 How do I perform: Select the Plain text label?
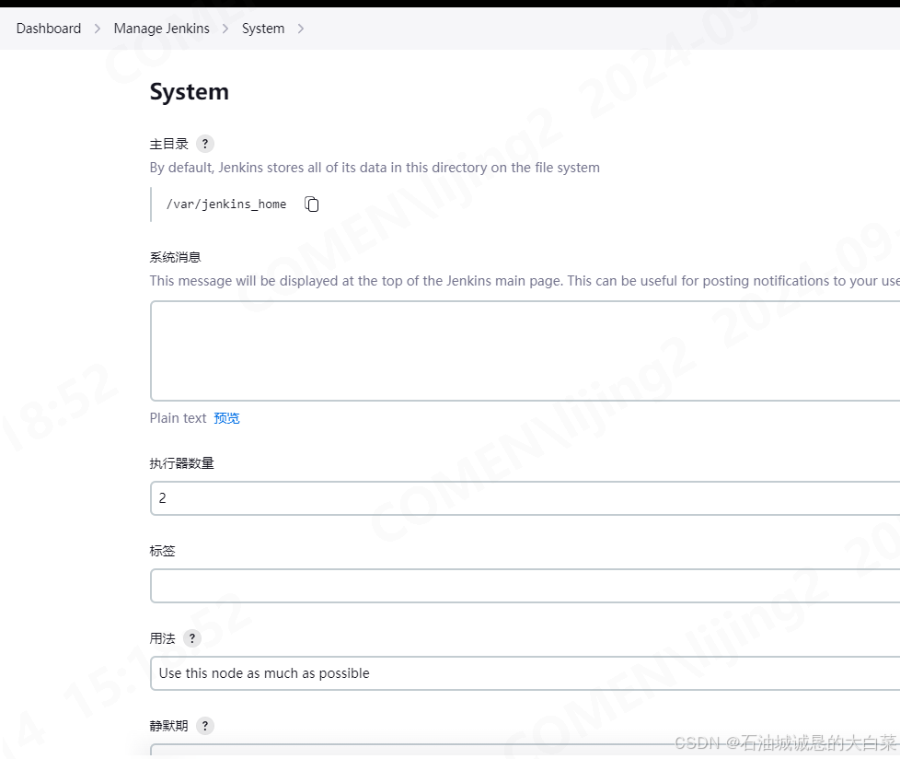tap(178, 417)
